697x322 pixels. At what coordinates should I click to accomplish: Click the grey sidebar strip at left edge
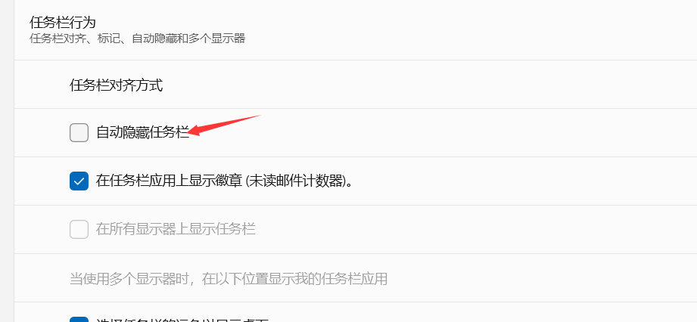(x=7, y=161)
